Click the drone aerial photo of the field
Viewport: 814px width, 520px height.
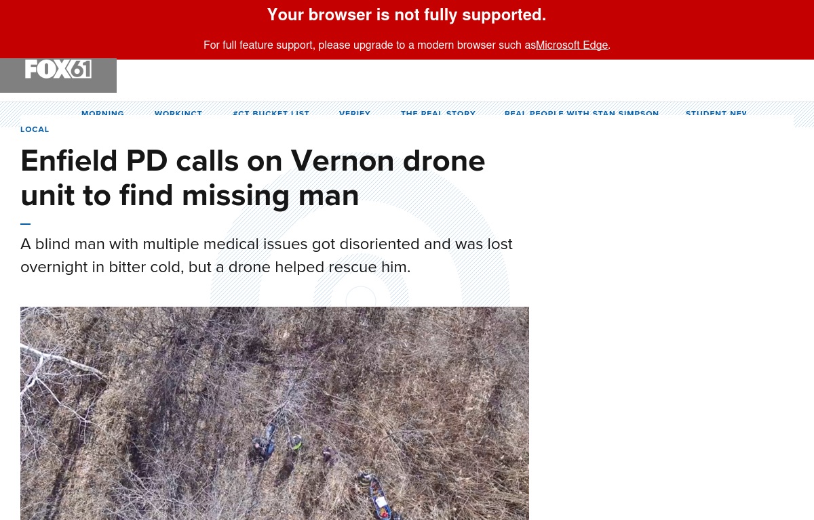pos(275,413)
